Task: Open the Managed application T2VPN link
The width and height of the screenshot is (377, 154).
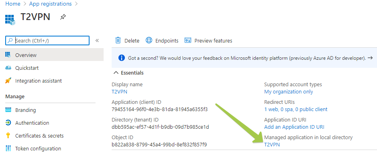Action: [x=272, y=144]
